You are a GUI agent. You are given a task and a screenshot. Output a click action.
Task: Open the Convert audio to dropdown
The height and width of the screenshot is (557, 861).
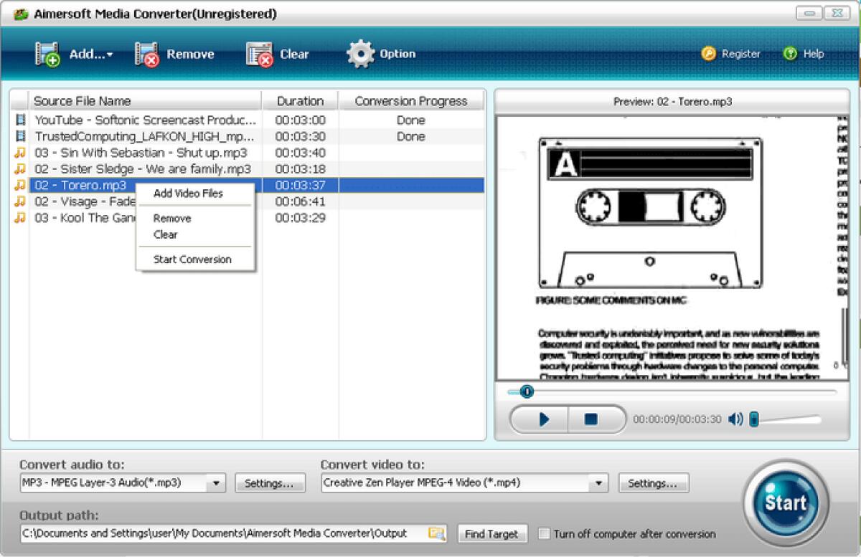coord(215,482)
